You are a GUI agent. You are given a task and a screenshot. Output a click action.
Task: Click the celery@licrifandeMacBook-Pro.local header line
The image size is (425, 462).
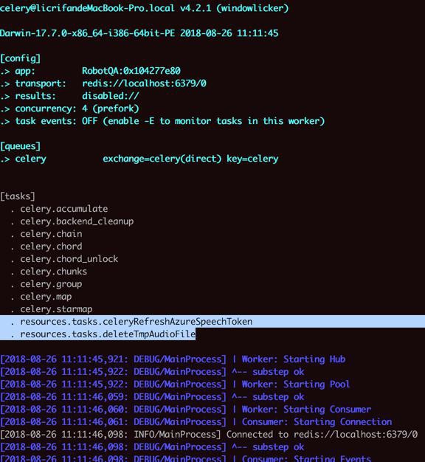[x=145, y=8]
